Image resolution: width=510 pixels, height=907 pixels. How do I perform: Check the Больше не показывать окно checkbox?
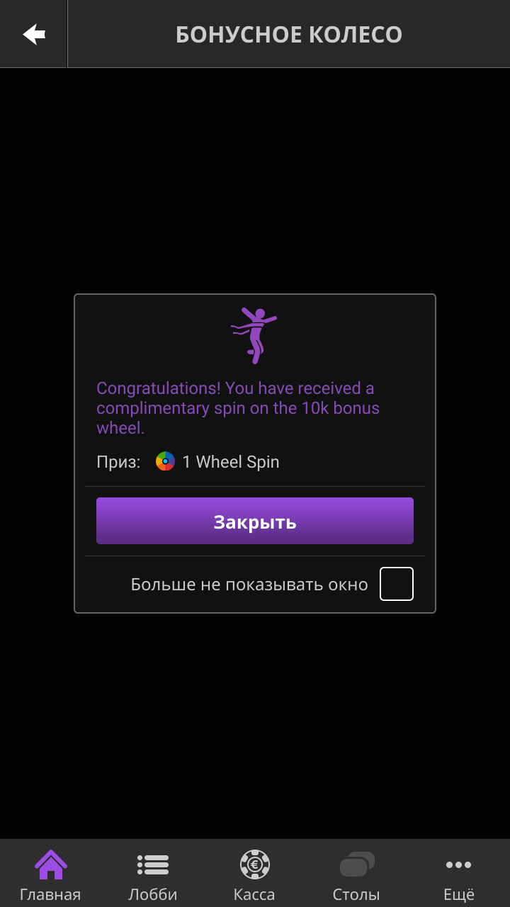point(397,584)
